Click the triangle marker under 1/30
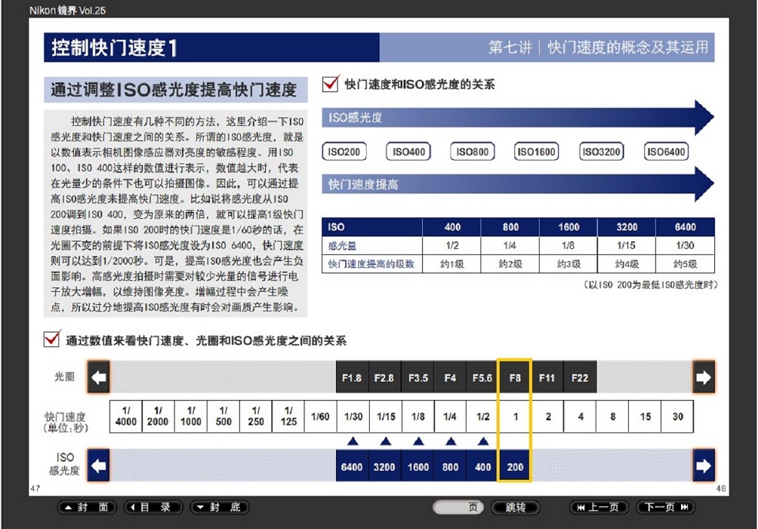Screen dimensions: 758x529 point(353,441)
